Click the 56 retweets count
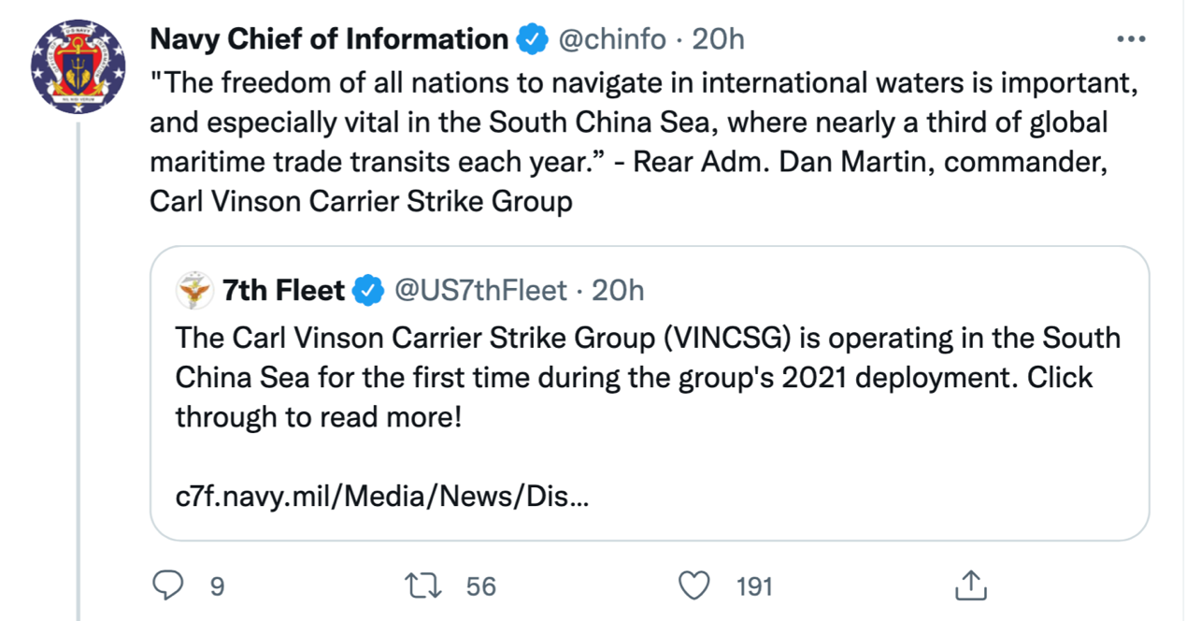 tap(481, 586)
